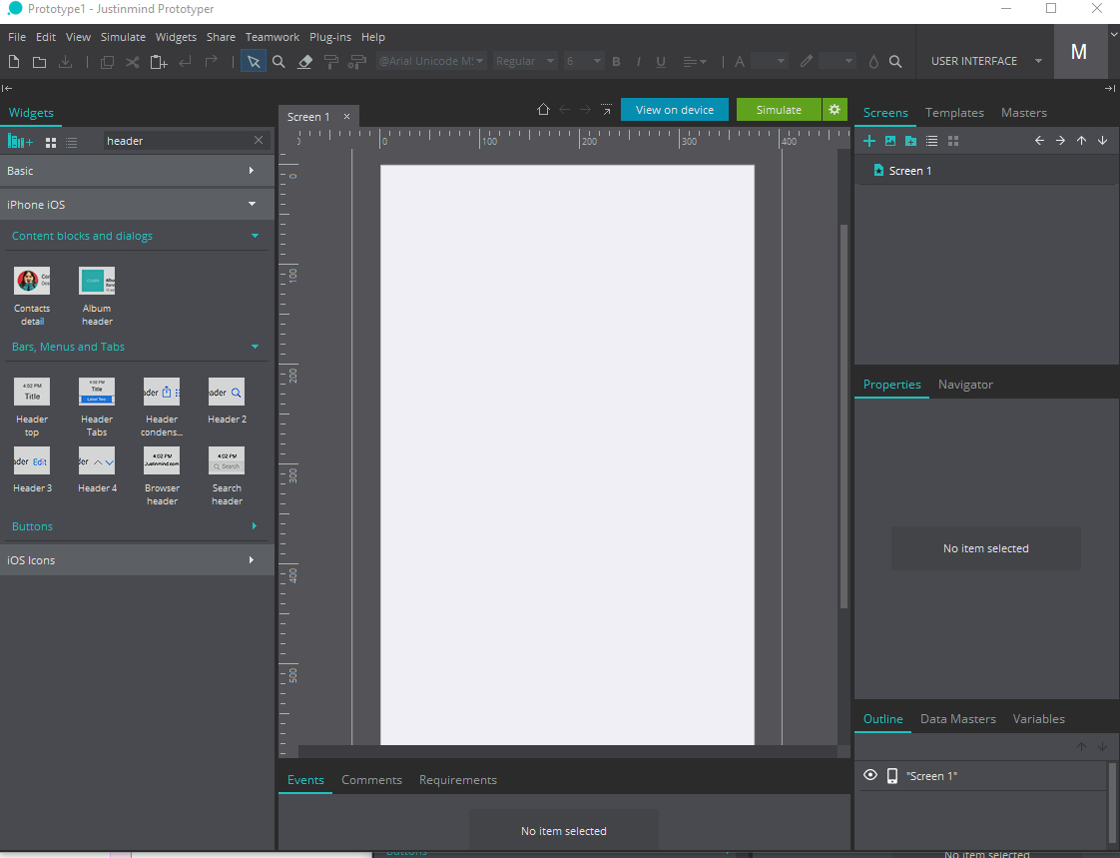
Task: Click the Search header widget thumbnail
Action: 227,460
